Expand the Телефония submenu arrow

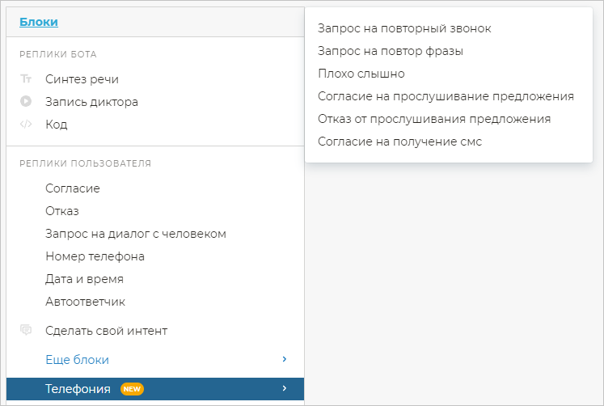pos(284,389)
